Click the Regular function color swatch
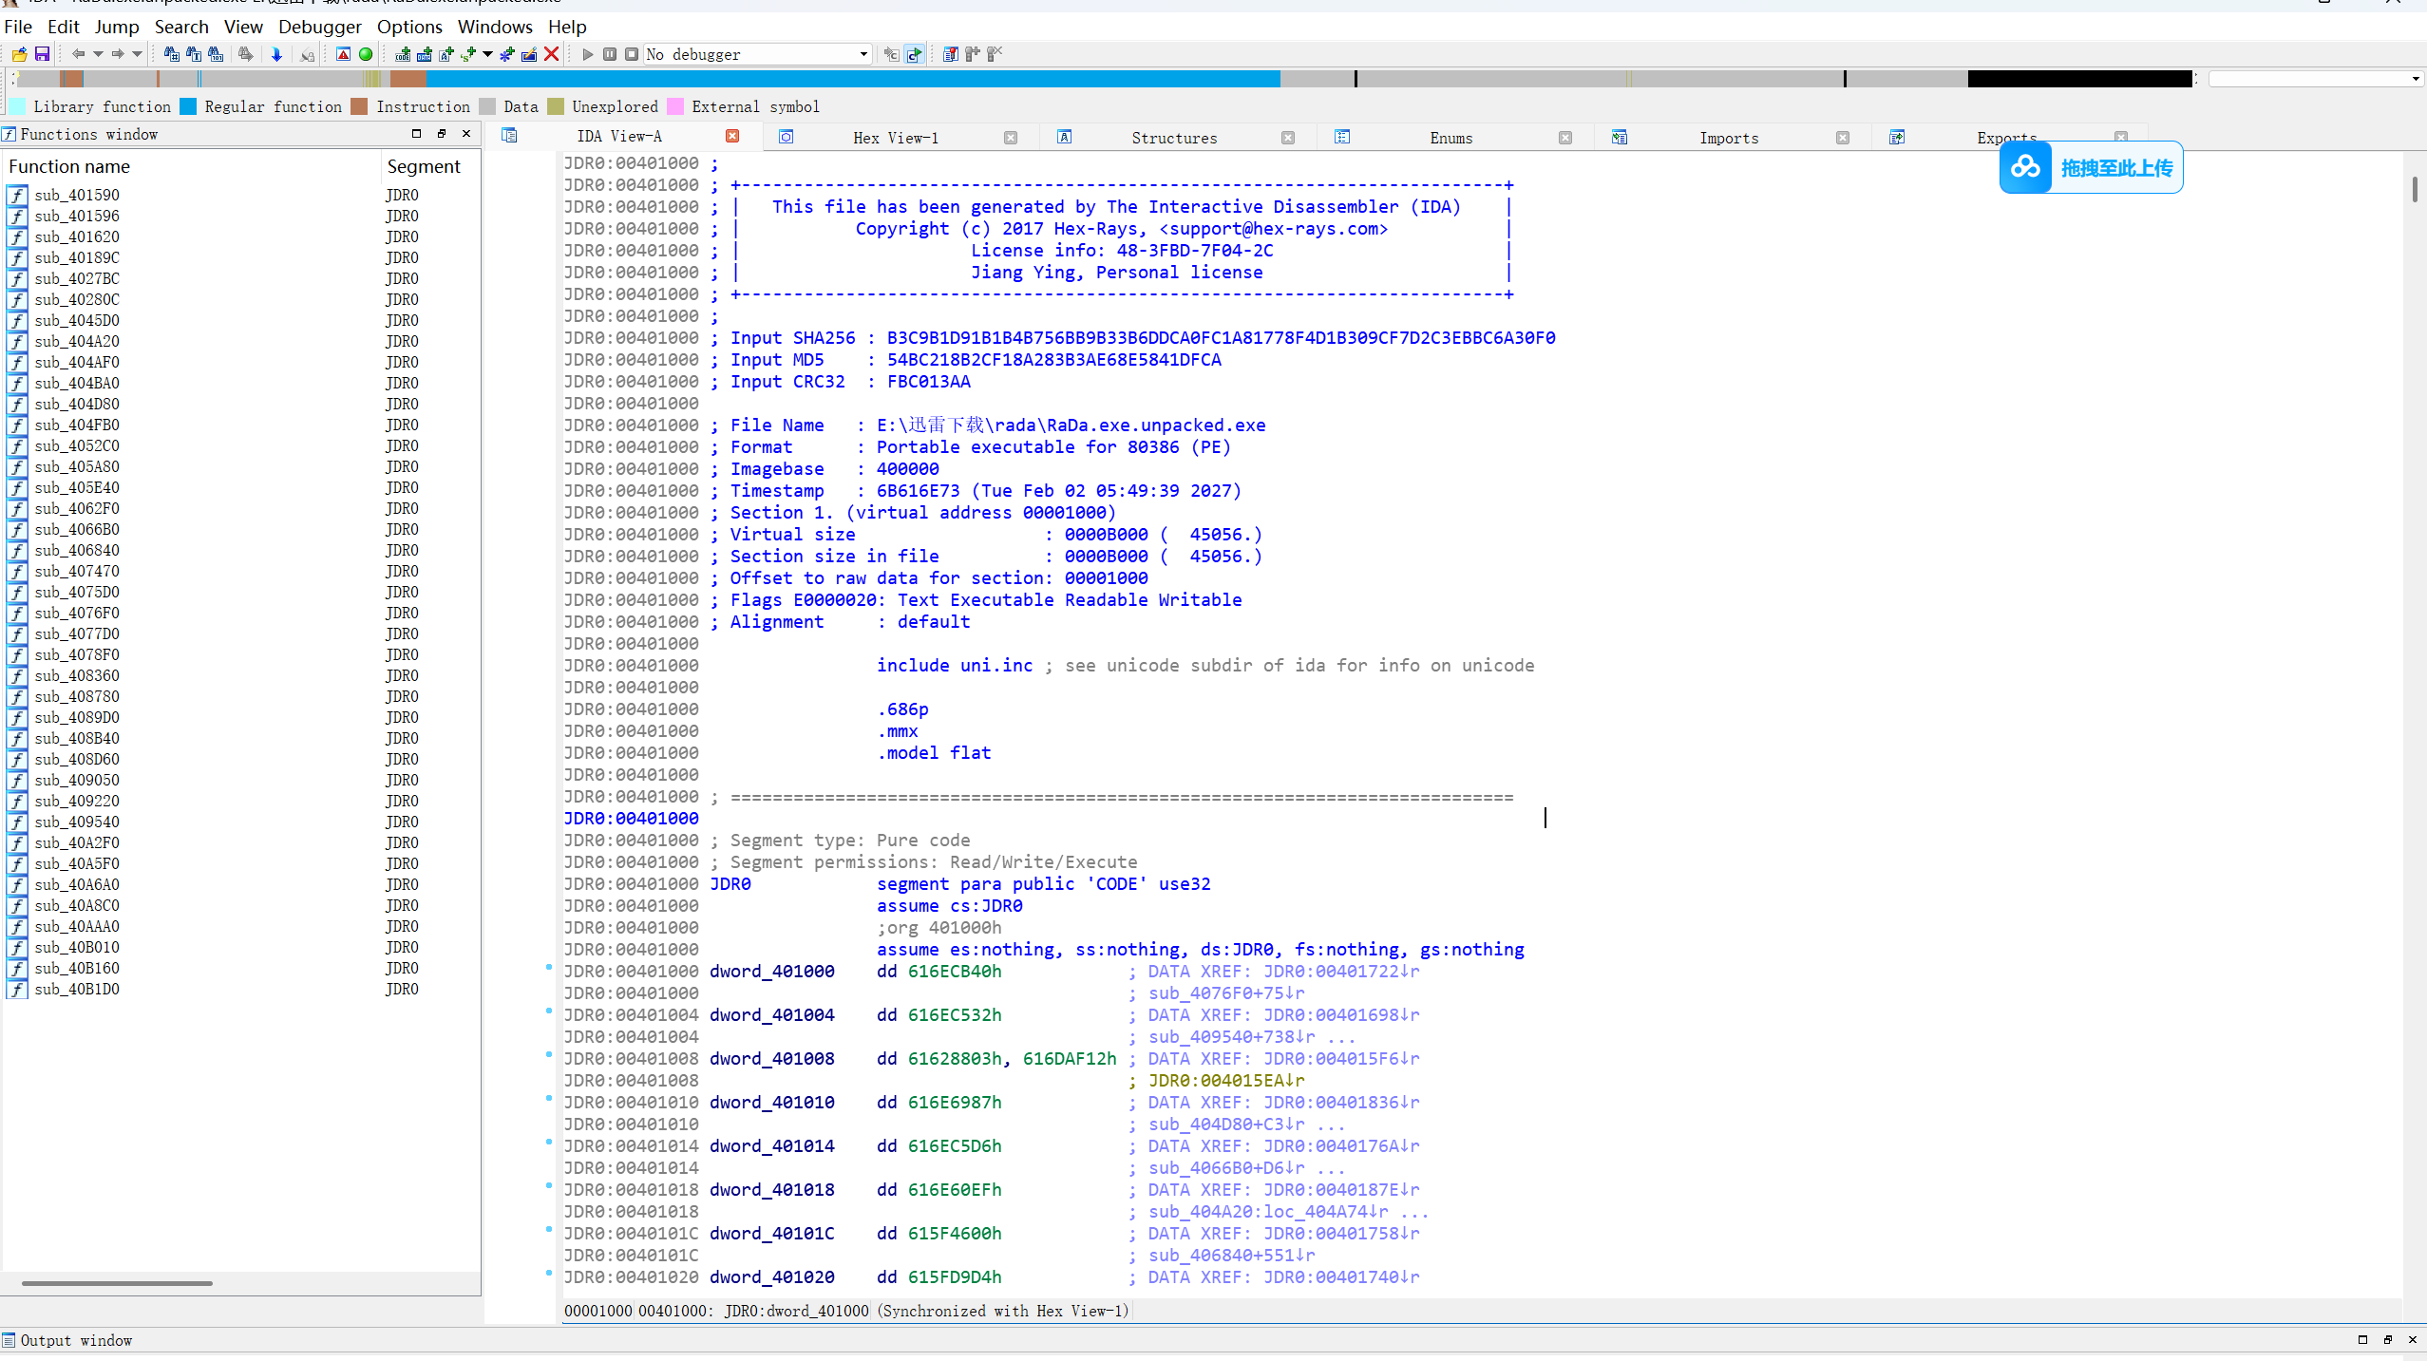 click(x=188, y=106)
